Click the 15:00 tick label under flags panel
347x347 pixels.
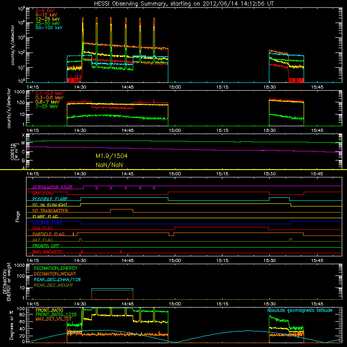coord(175,261)
